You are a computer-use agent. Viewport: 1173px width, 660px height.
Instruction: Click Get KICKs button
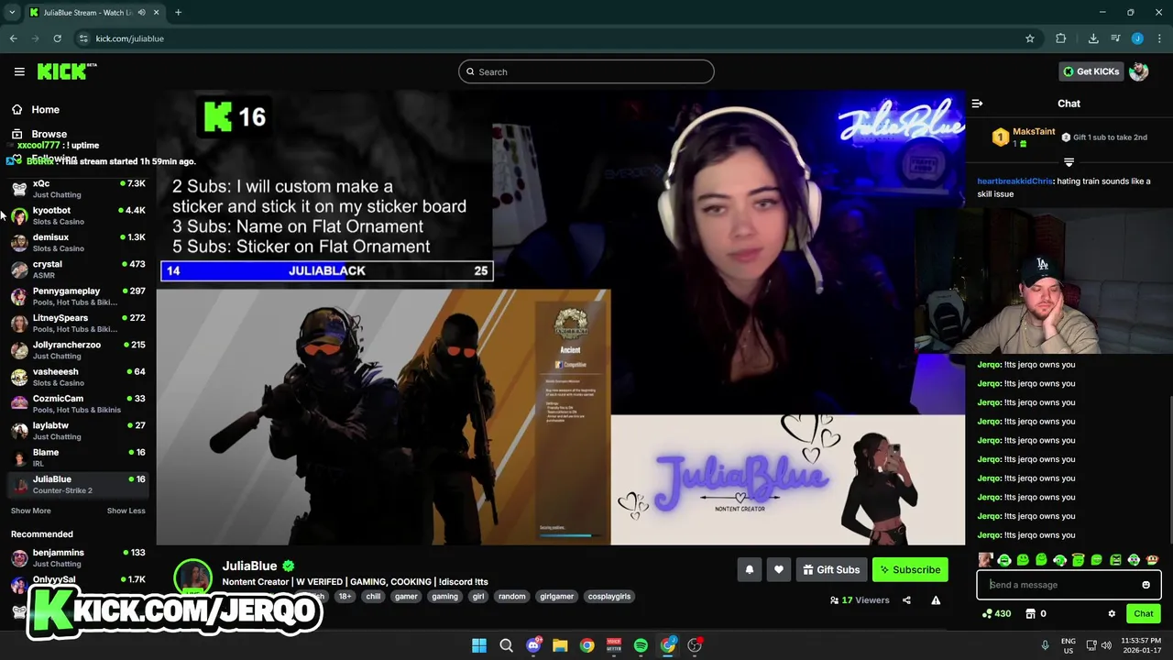pyautogui.click(x=1091, y=71)
